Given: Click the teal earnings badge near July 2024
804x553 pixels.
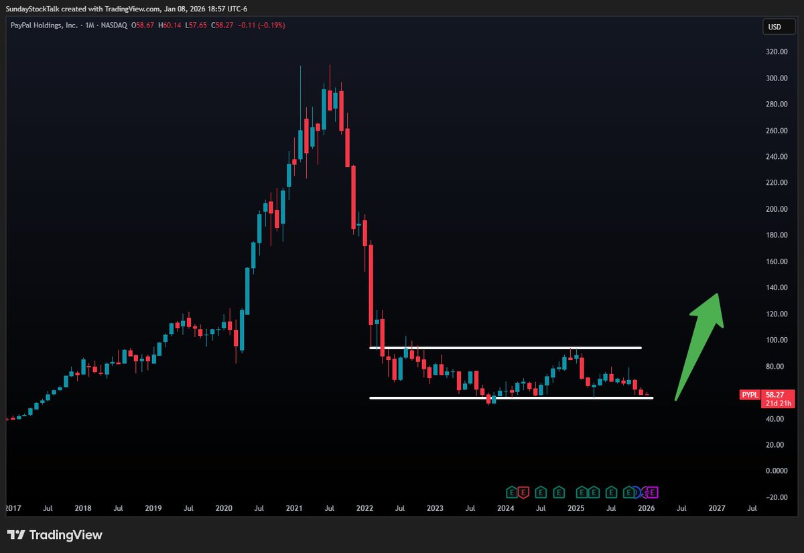Looking at the screenshot, I should tap(541, 493).
